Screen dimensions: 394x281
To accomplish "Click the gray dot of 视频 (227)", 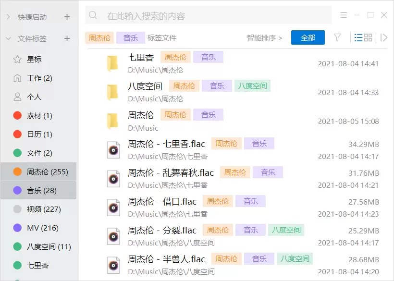I will pyautogui.click(x=17, y=209).
